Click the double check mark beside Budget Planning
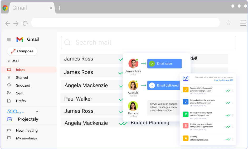The height and width of the screenshot is (149, 248). [x=123, y=123]
